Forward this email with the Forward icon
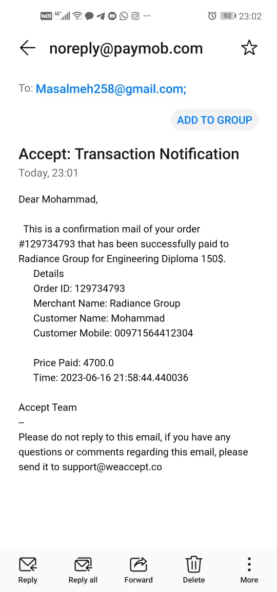The image size is (277, 592). click(x=138, y=565)
